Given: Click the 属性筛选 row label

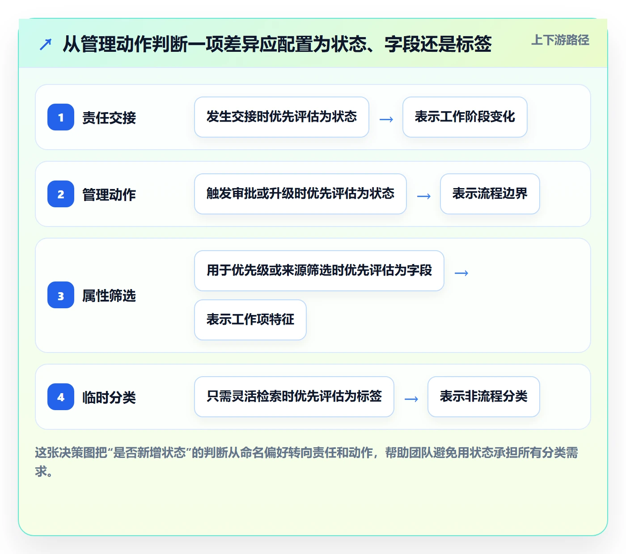Looking at the screenshot, I should click(x=109, y=296).
